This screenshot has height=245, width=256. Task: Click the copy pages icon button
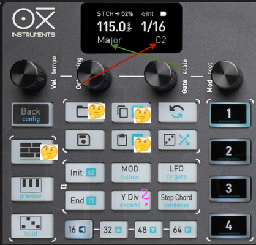coord(131,112)
